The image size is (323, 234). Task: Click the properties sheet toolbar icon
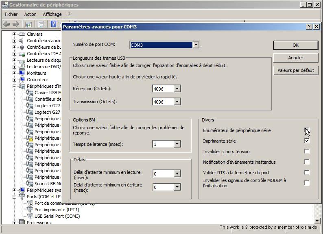click(41, 24)
